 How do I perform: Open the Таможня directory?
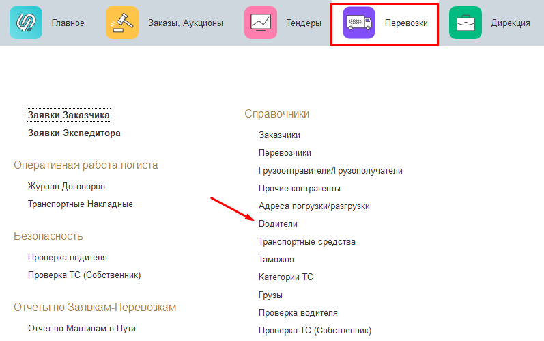276,260
